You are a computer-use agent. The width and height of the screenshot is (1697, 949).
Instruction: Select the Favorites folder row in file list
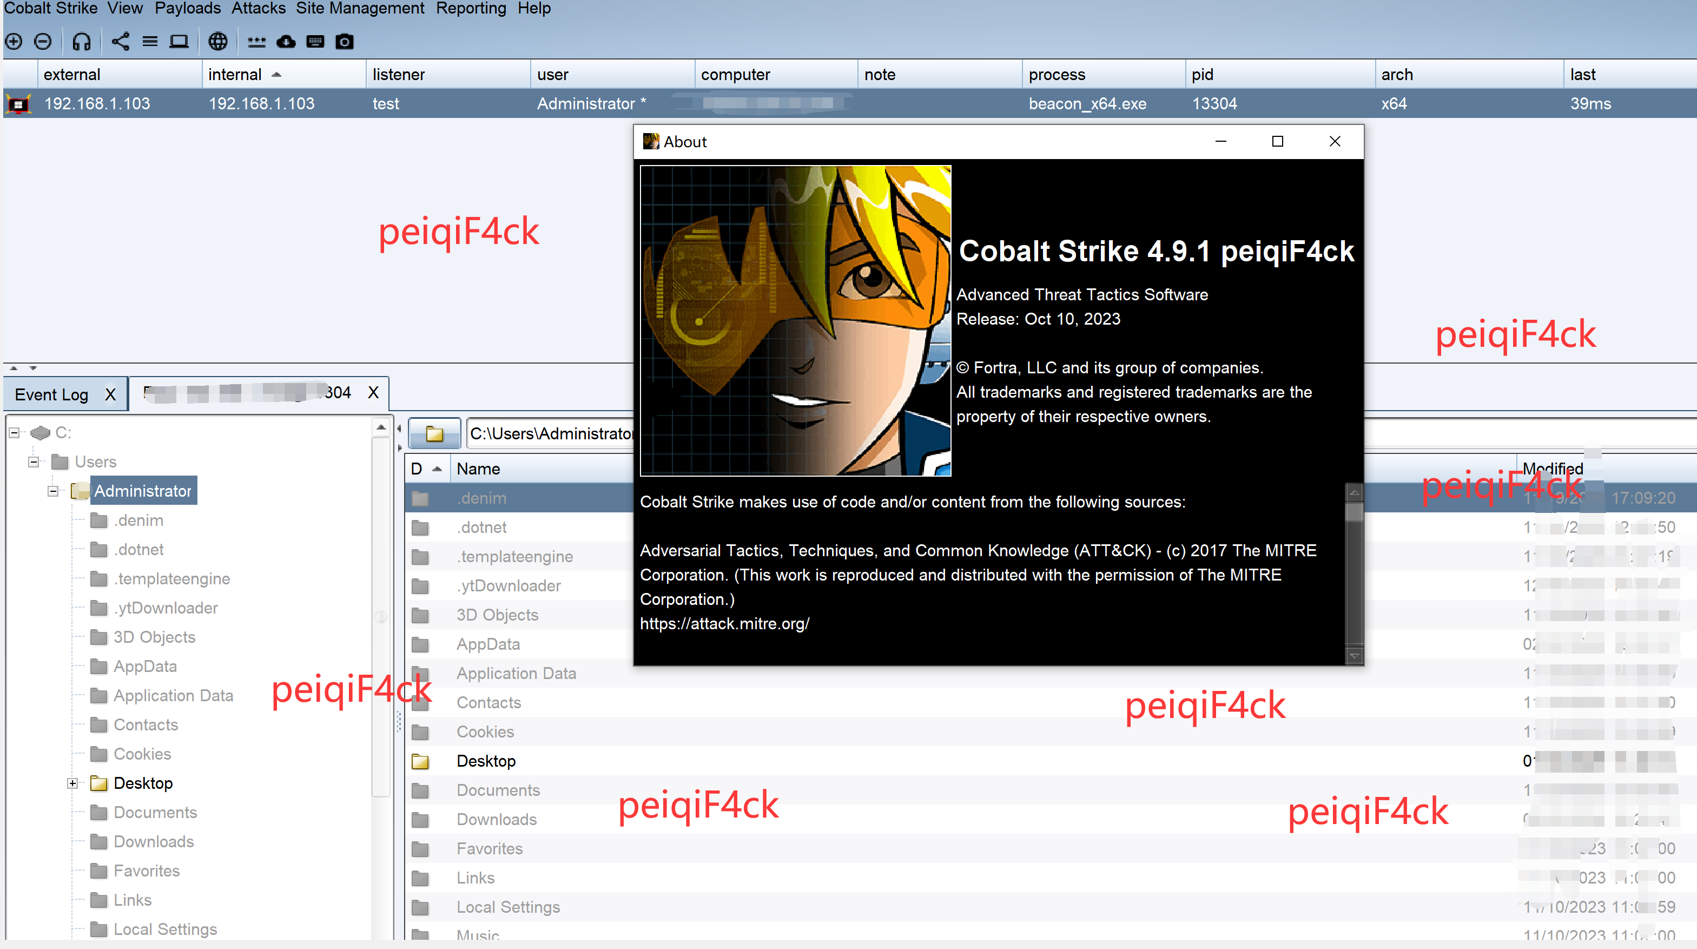coord(1051,849)
